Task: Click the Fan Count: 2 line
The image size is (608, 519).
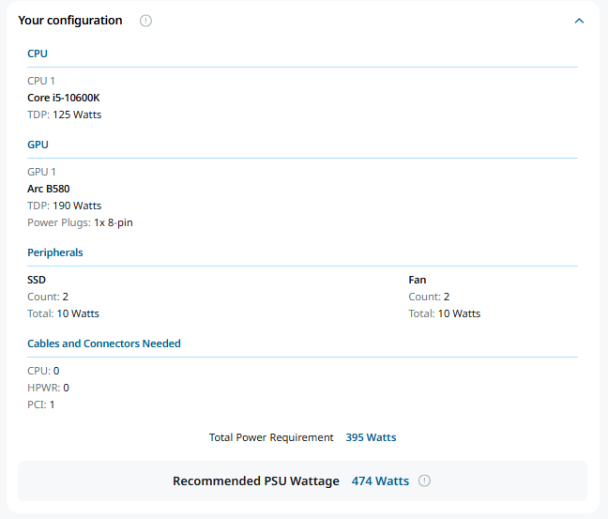Action: click(429, 297)
